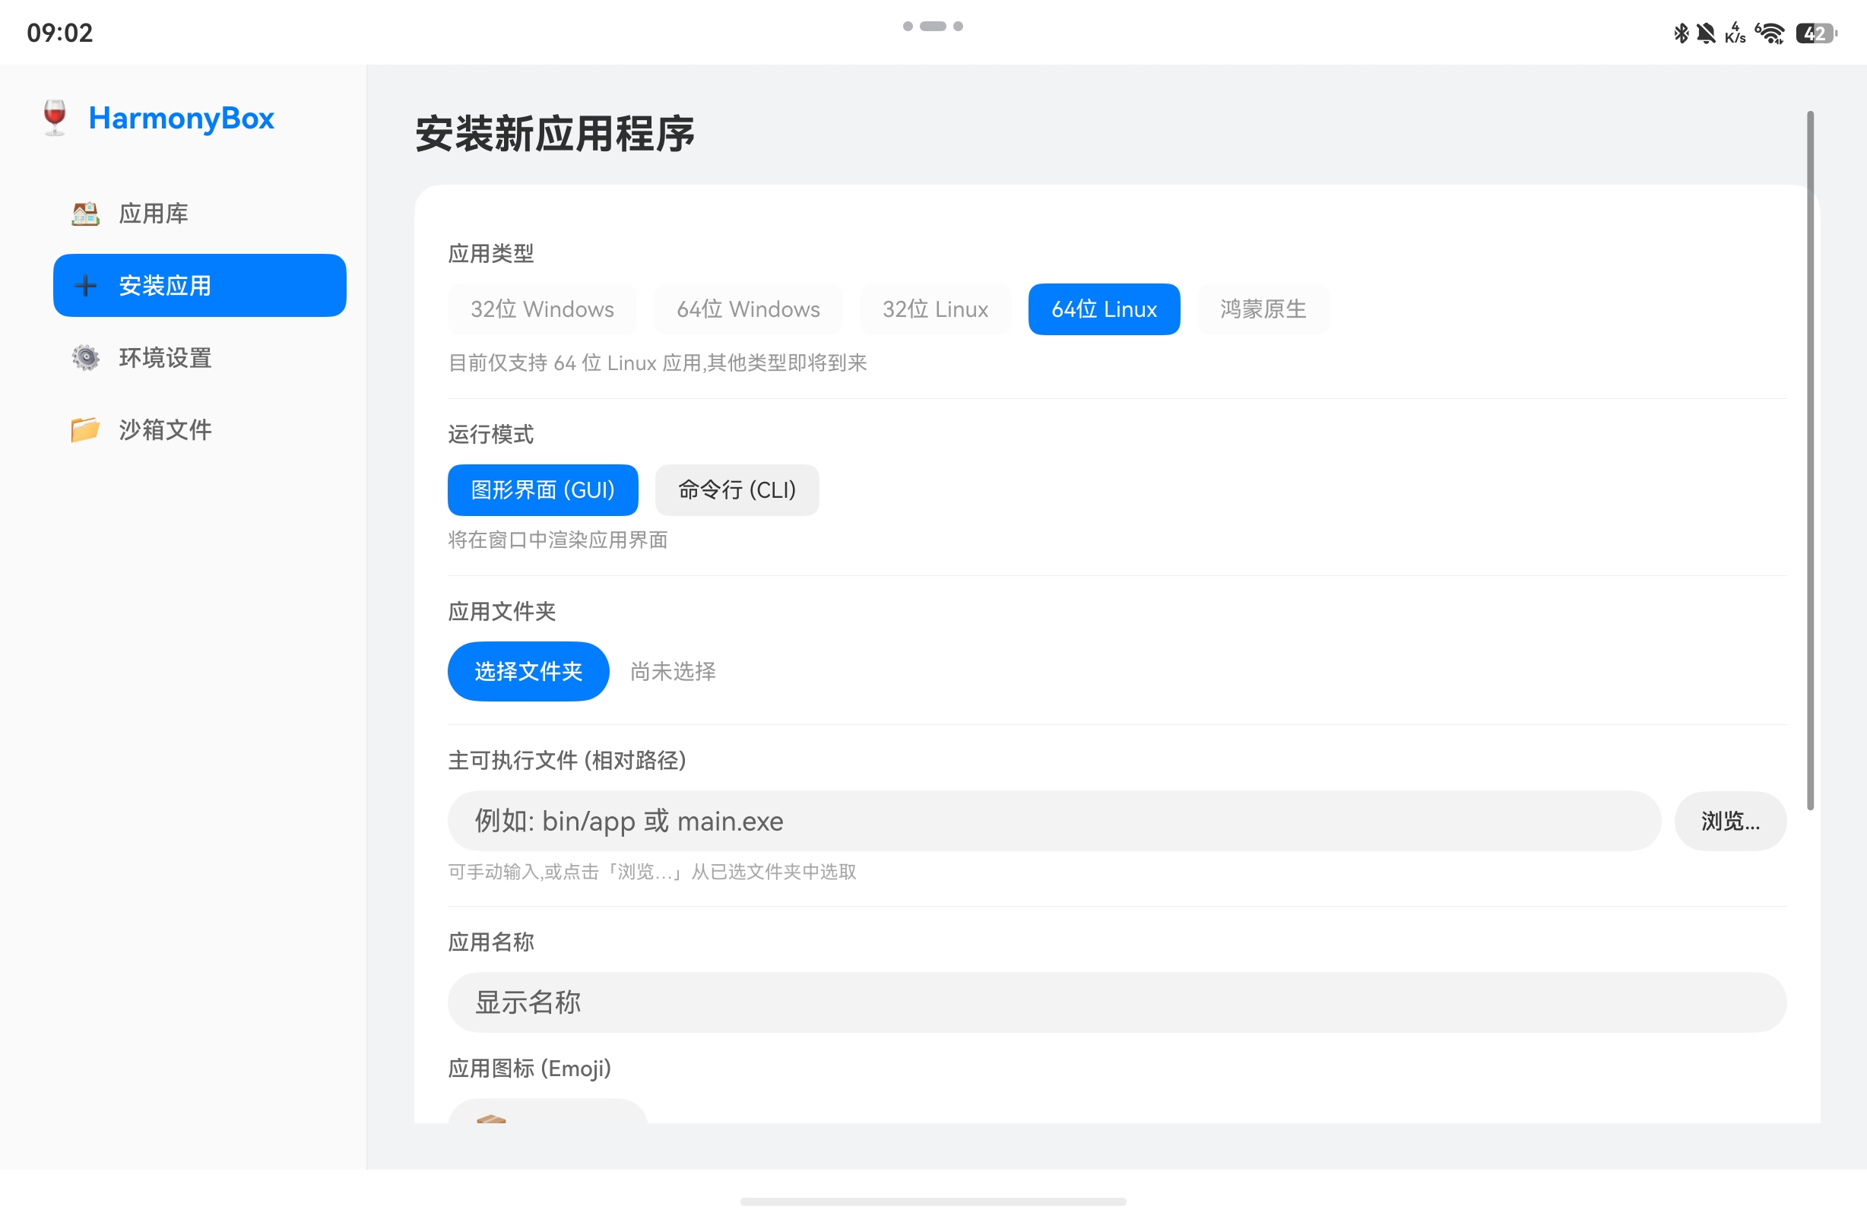Screen dimensions: 1867x1216
Task: Choose 图形界面 (GUI) run mode
Action: coord(543,490)
